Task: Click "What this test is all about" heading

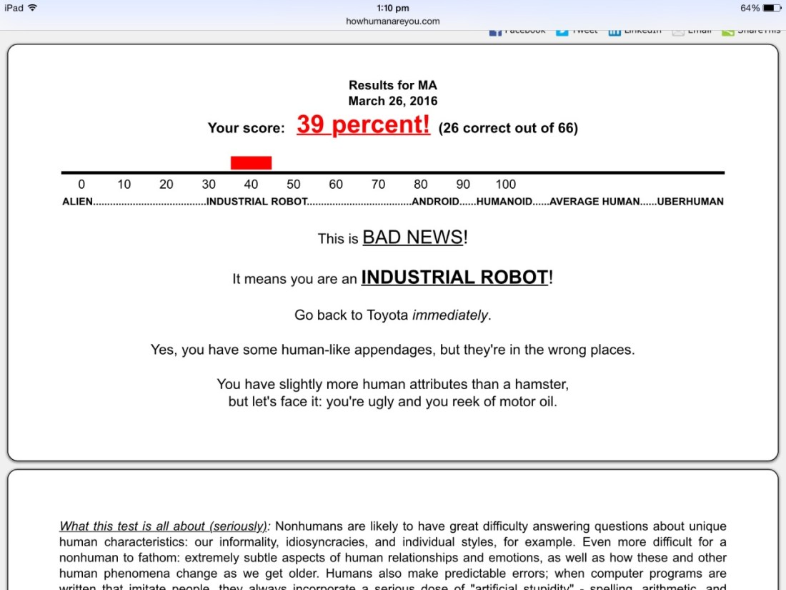Action: pos(164,526)
